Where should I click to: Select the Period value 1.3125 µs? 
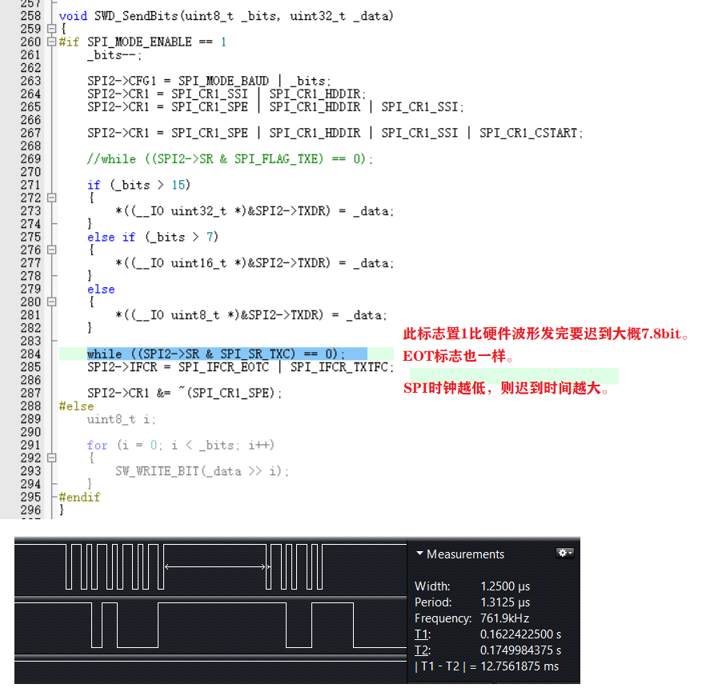coord(505,602)
